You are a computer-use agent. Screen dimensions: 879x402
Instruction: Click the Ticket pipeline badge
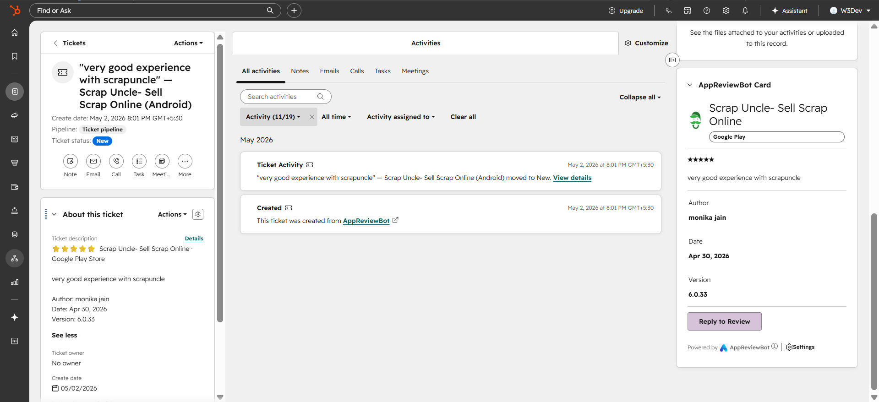103,130
